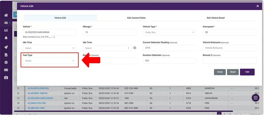Click the Vehicle name input field
264x115 pixels.
tap(49, 32)
